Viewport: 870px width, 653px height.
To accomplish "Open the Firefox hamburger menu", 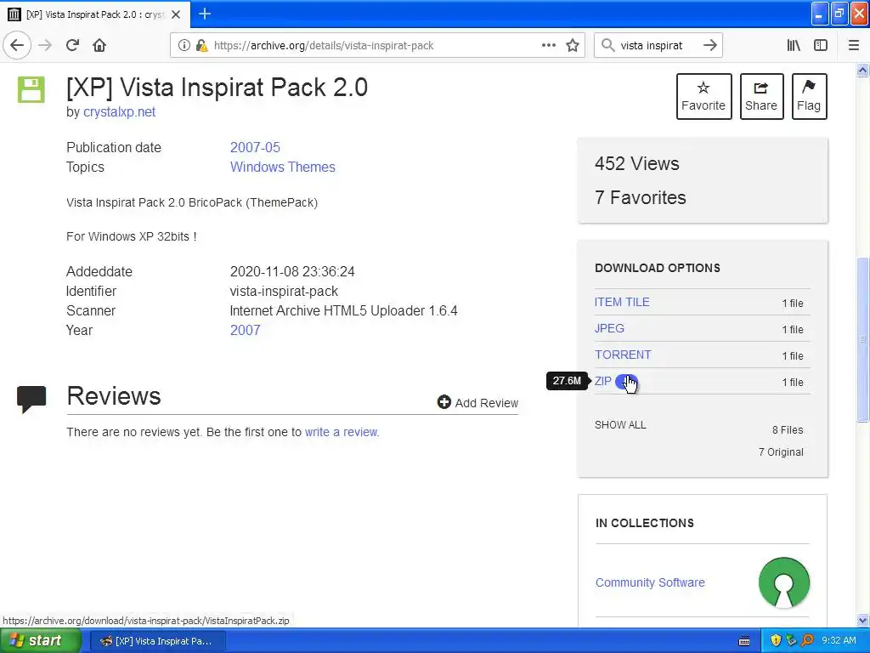I will pos(853,46).
